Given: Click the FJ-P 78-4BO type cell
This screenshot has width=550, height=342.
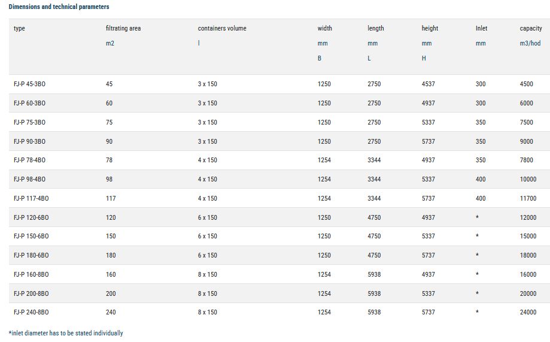Looking at the screenshot, I should coord(29,160).
